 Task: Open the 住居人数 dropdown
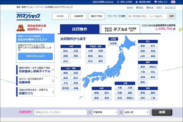[136, 112]
